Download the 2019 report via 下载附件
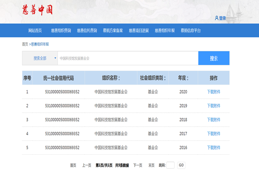The height and width of the screenshot is (172, 259). (x=214, y=106)
